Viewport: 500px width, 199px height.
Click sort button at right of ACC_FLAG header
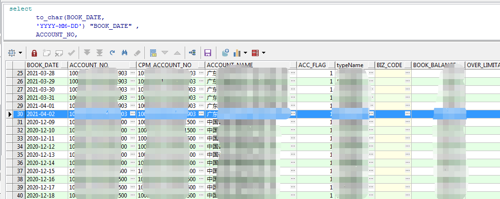pyautogui.click(x=332, y=65)
